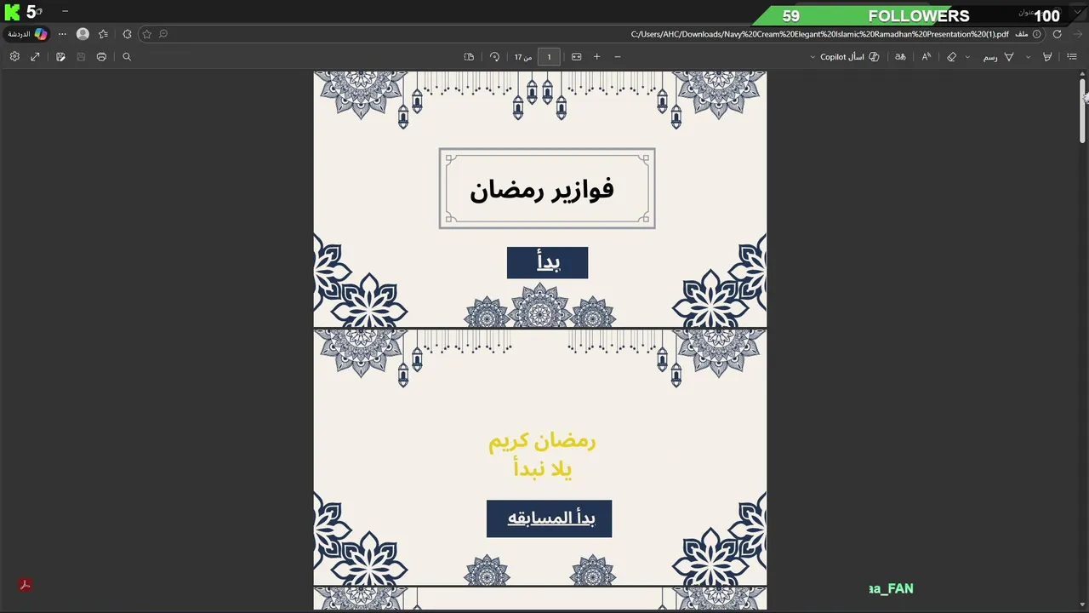
Task: Open PDF viewer settings gear
Action: [14, 56]
